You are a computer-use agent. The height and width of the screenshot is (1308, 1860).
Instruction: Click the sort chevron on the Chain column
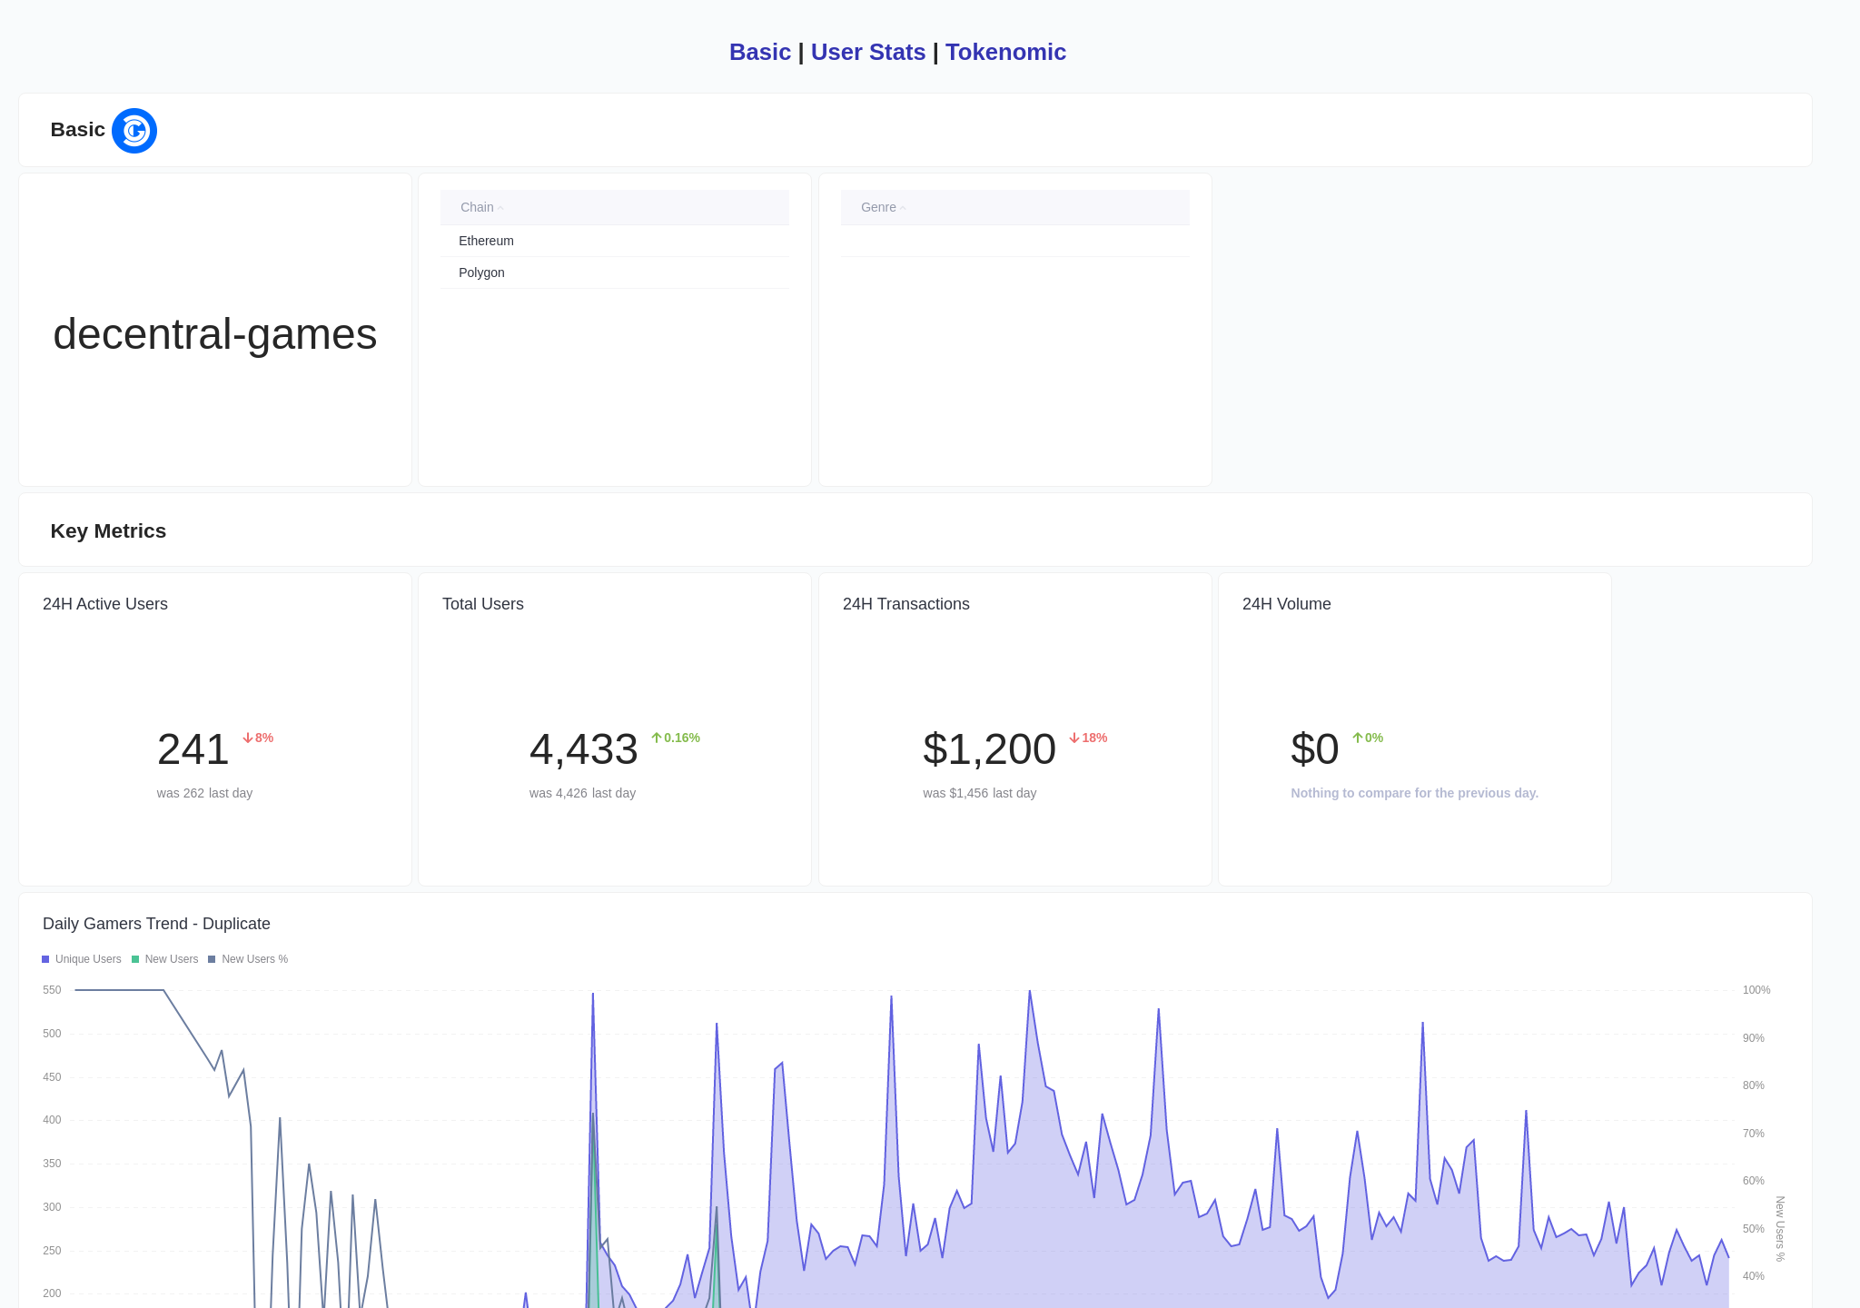coord(500,207)
